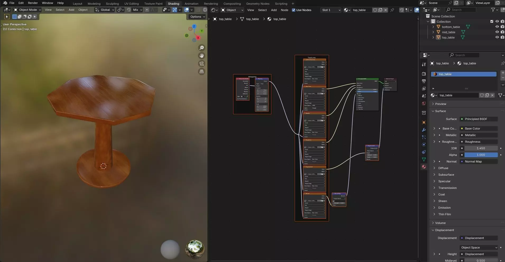Open the World properties tab
This screenshot has width=505, height=262.
(424, 103)
